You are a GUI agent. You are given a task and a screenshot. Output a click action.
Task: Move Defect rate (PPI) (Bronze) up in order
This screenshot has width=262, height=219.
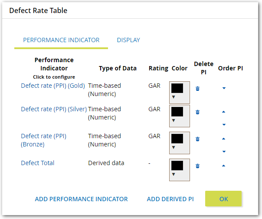224,139
